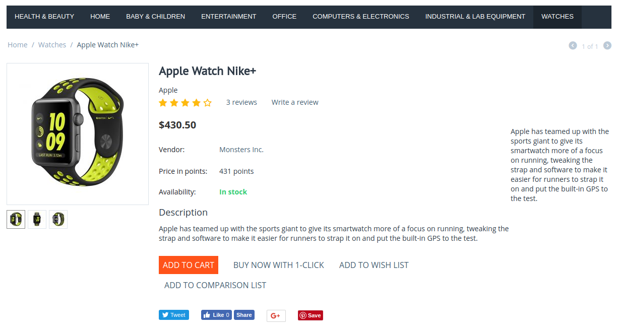Select the third watch thumbnail image

(x=58, y=219)
